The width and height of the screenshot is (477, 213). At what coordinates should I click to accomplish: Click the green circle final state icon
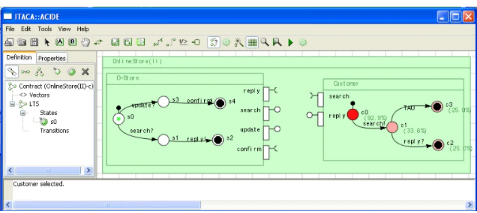tap(71, 72)
